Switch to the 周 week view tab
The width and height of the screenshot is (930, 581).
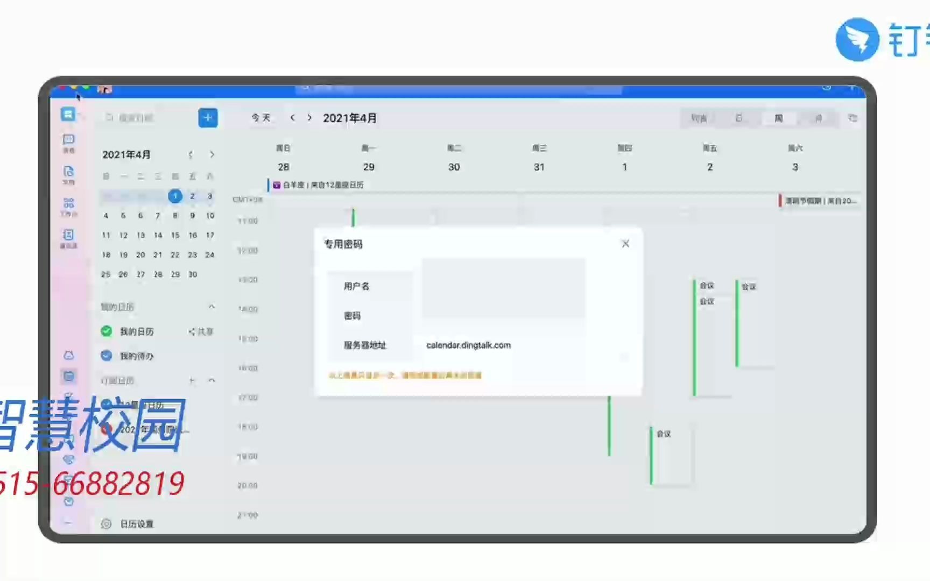pyautogui.click(x=779, y=118)
